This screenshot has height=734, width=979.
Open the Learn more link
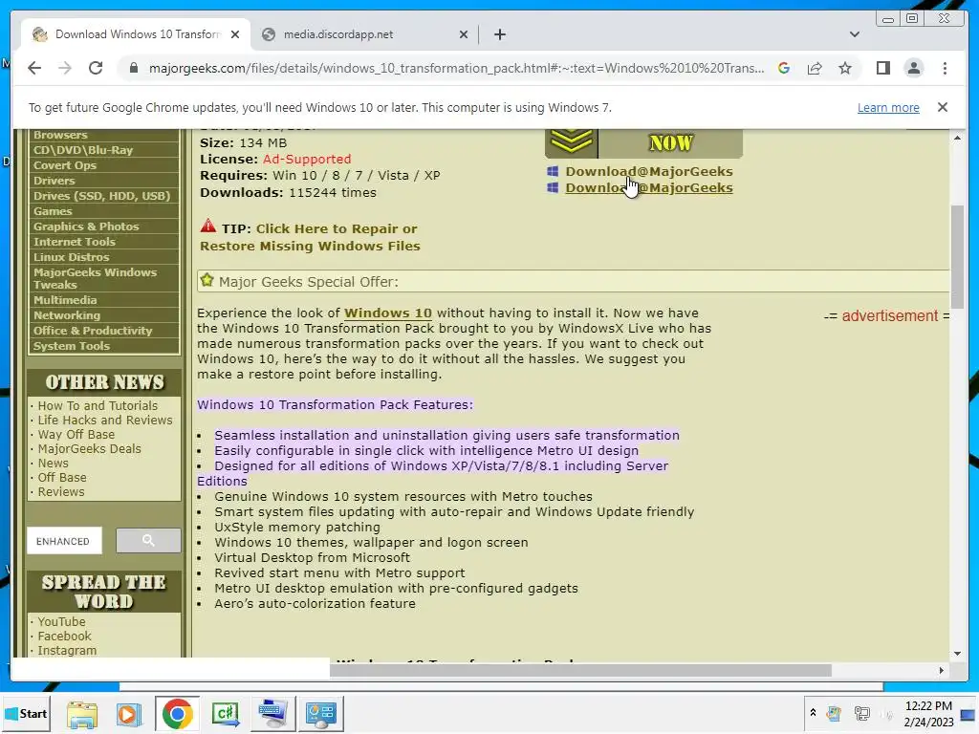tap(888, 107)
